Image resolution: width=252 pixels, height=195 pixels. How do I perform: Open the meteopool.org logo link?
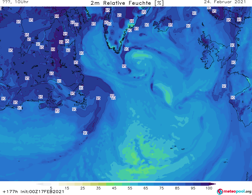pyautogui.click(x=234, y=192)
